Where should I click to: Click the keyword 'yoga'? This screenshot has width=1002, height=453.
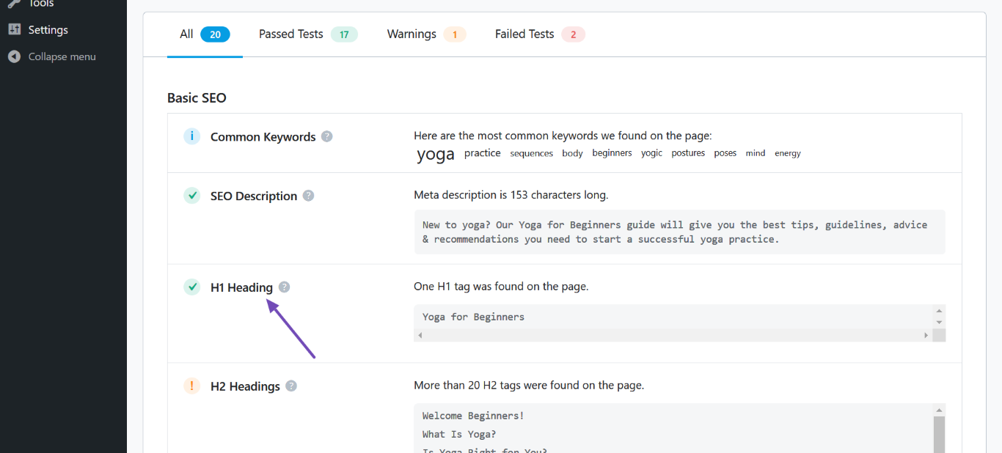click(x=436, y=154)
